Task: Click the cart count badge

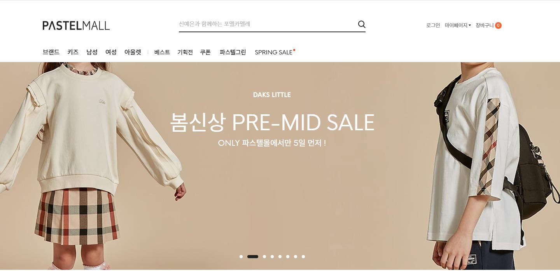Action: pos(498,25)
